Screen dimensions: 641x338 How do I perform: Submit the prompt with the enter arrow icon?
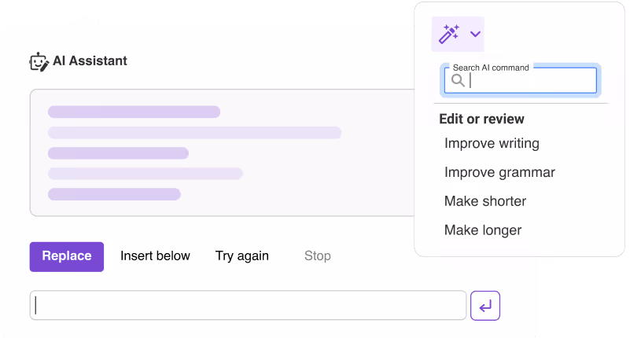(x=485, y=306)
